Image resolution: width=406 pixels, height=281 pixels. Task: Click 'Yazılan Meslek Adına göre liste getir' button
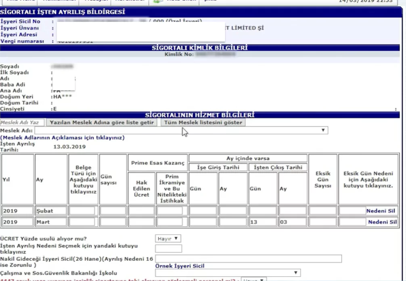click(102, 122)
